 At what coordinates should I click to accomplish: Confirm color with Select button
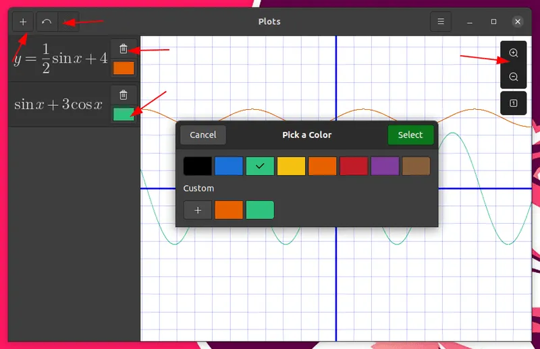(410, 135)
